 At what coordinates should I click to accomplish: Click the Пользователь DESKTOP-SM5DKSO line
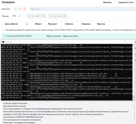23,117
